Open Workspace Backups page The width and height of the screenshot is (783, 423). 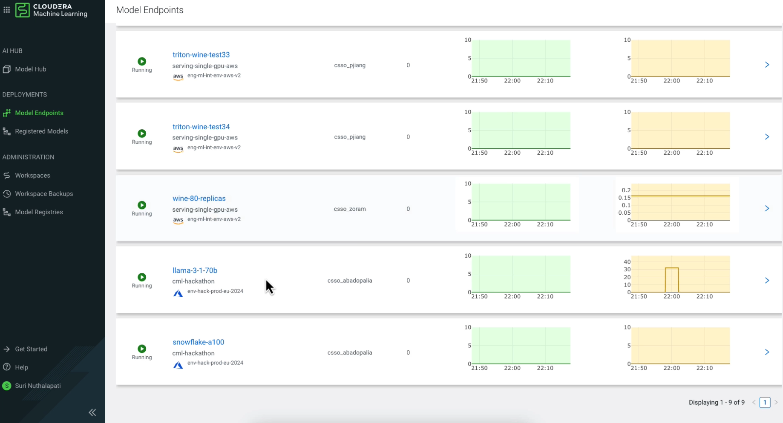point(44,193)
